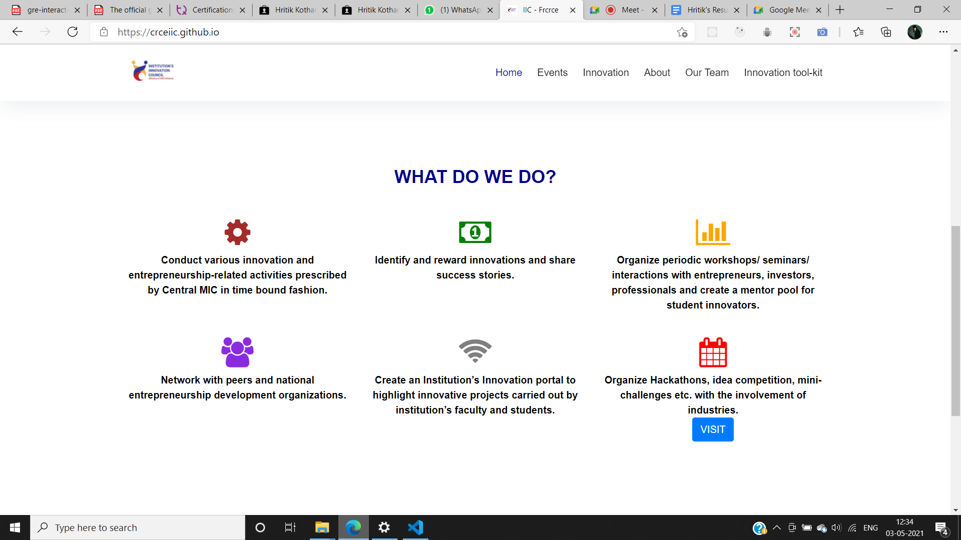961x540 pixels.
Task: Click the ENG language indicator
Action: pos(870,527)
